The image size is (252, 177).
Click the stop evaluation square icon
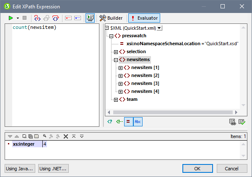click(x=24, y=18)
